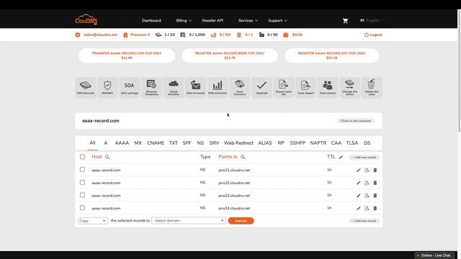Viewport: 461px width, 259px height.
Task: Open SOA settings
Action: [130, 88]
